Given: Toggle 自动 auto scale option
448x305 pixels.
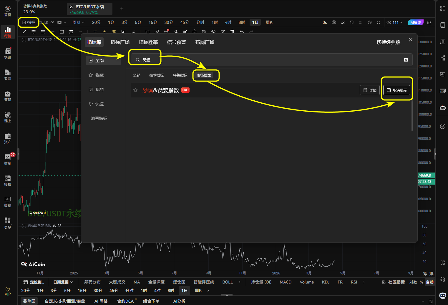Looking at the screenshot, I should 430,282.
